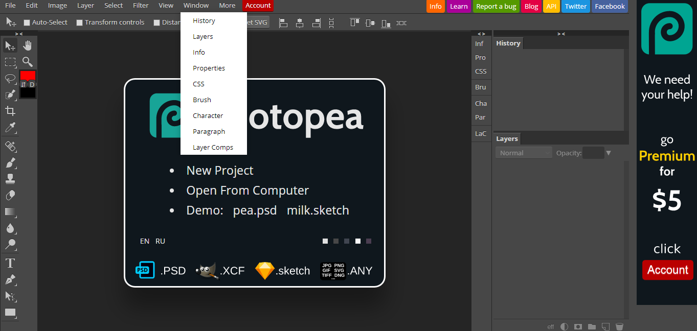Select the Hand tool
Screen dimensions: 697x331
[x=28, y=46]
